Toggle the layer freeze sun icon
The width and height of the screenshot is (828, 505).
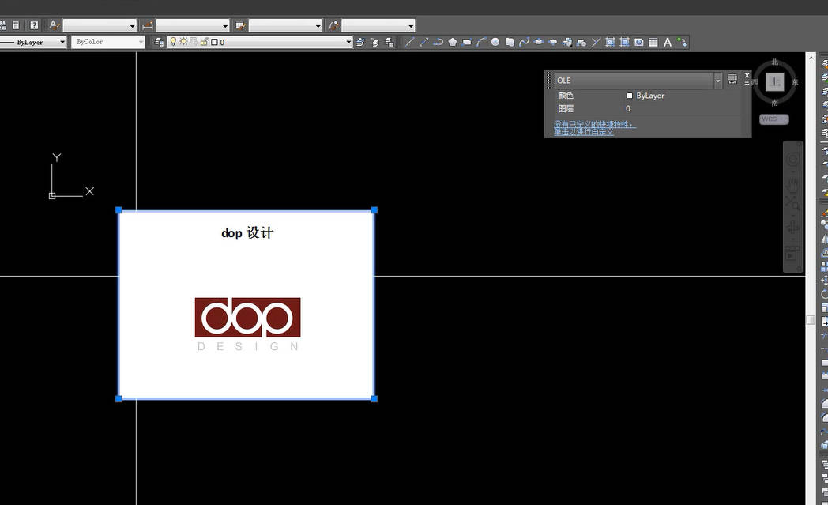tap(183, 41)
